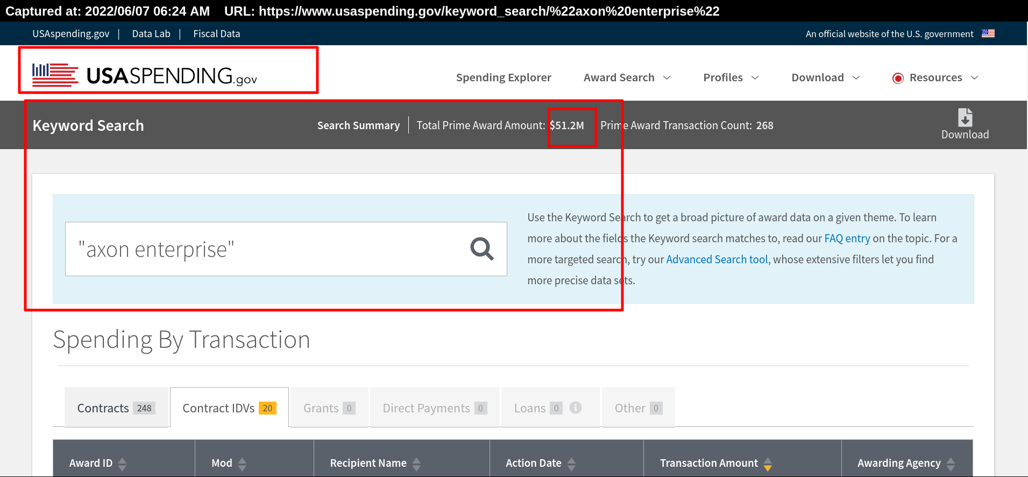Click the $51.2M total award amount
Screen dimensions: 1028x477
[x=567, y=125]
